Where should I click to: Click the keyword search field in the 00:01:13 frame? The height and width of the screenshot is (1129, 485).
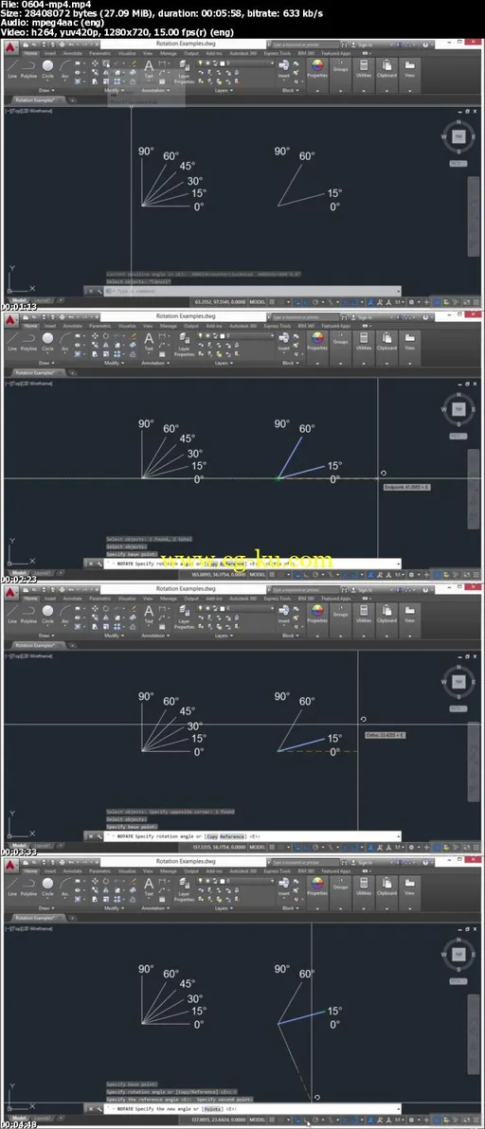tap(302, 44)
